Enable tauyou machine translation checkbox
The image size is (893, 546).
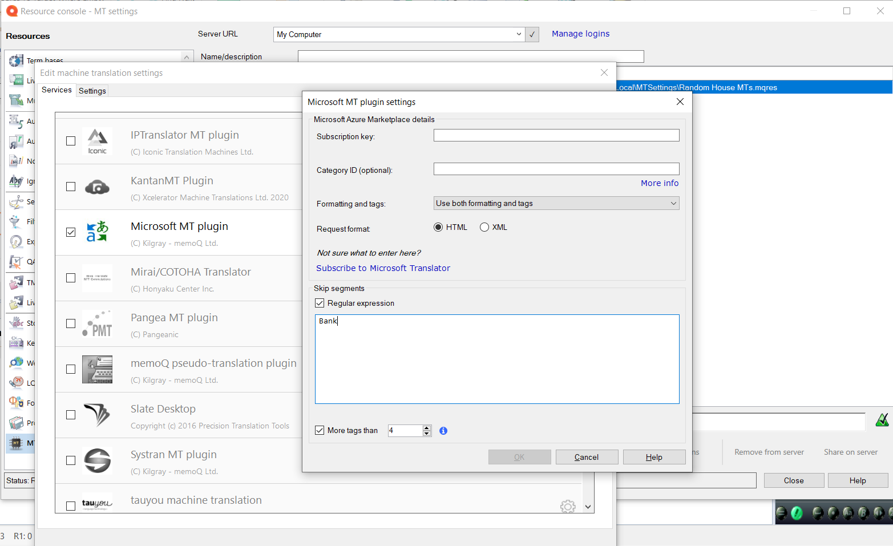point(71,506)
